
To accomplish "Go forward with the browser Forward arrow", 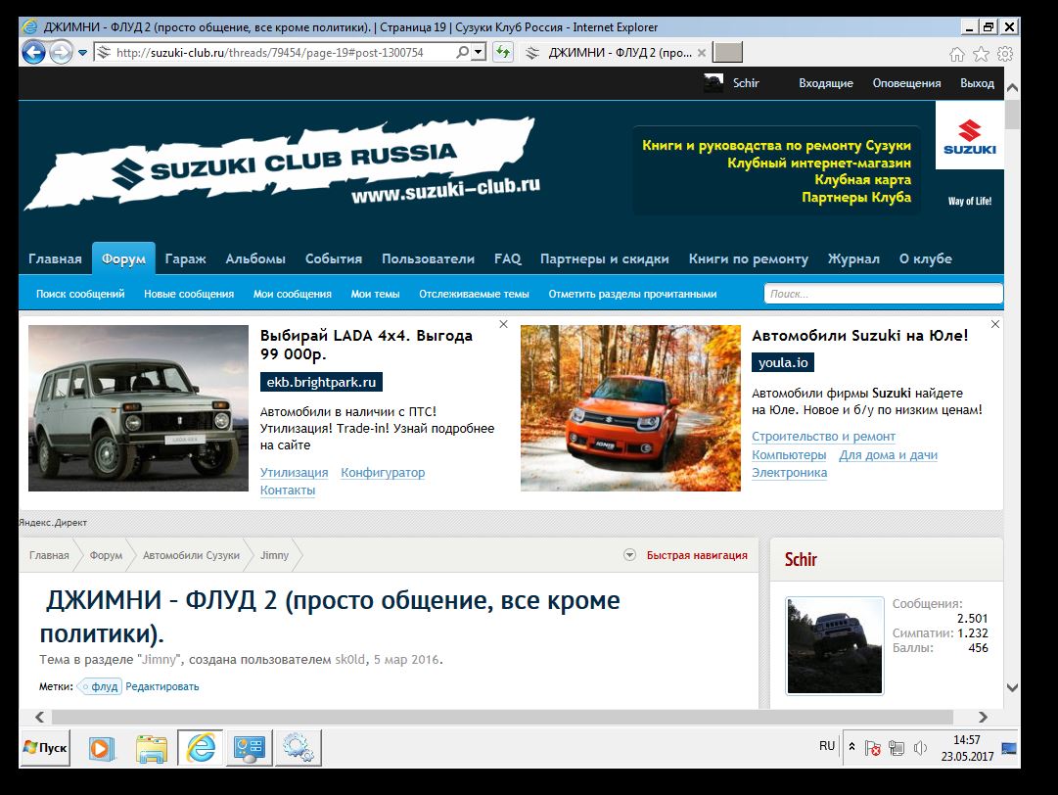I will click(x=61, y=52).
